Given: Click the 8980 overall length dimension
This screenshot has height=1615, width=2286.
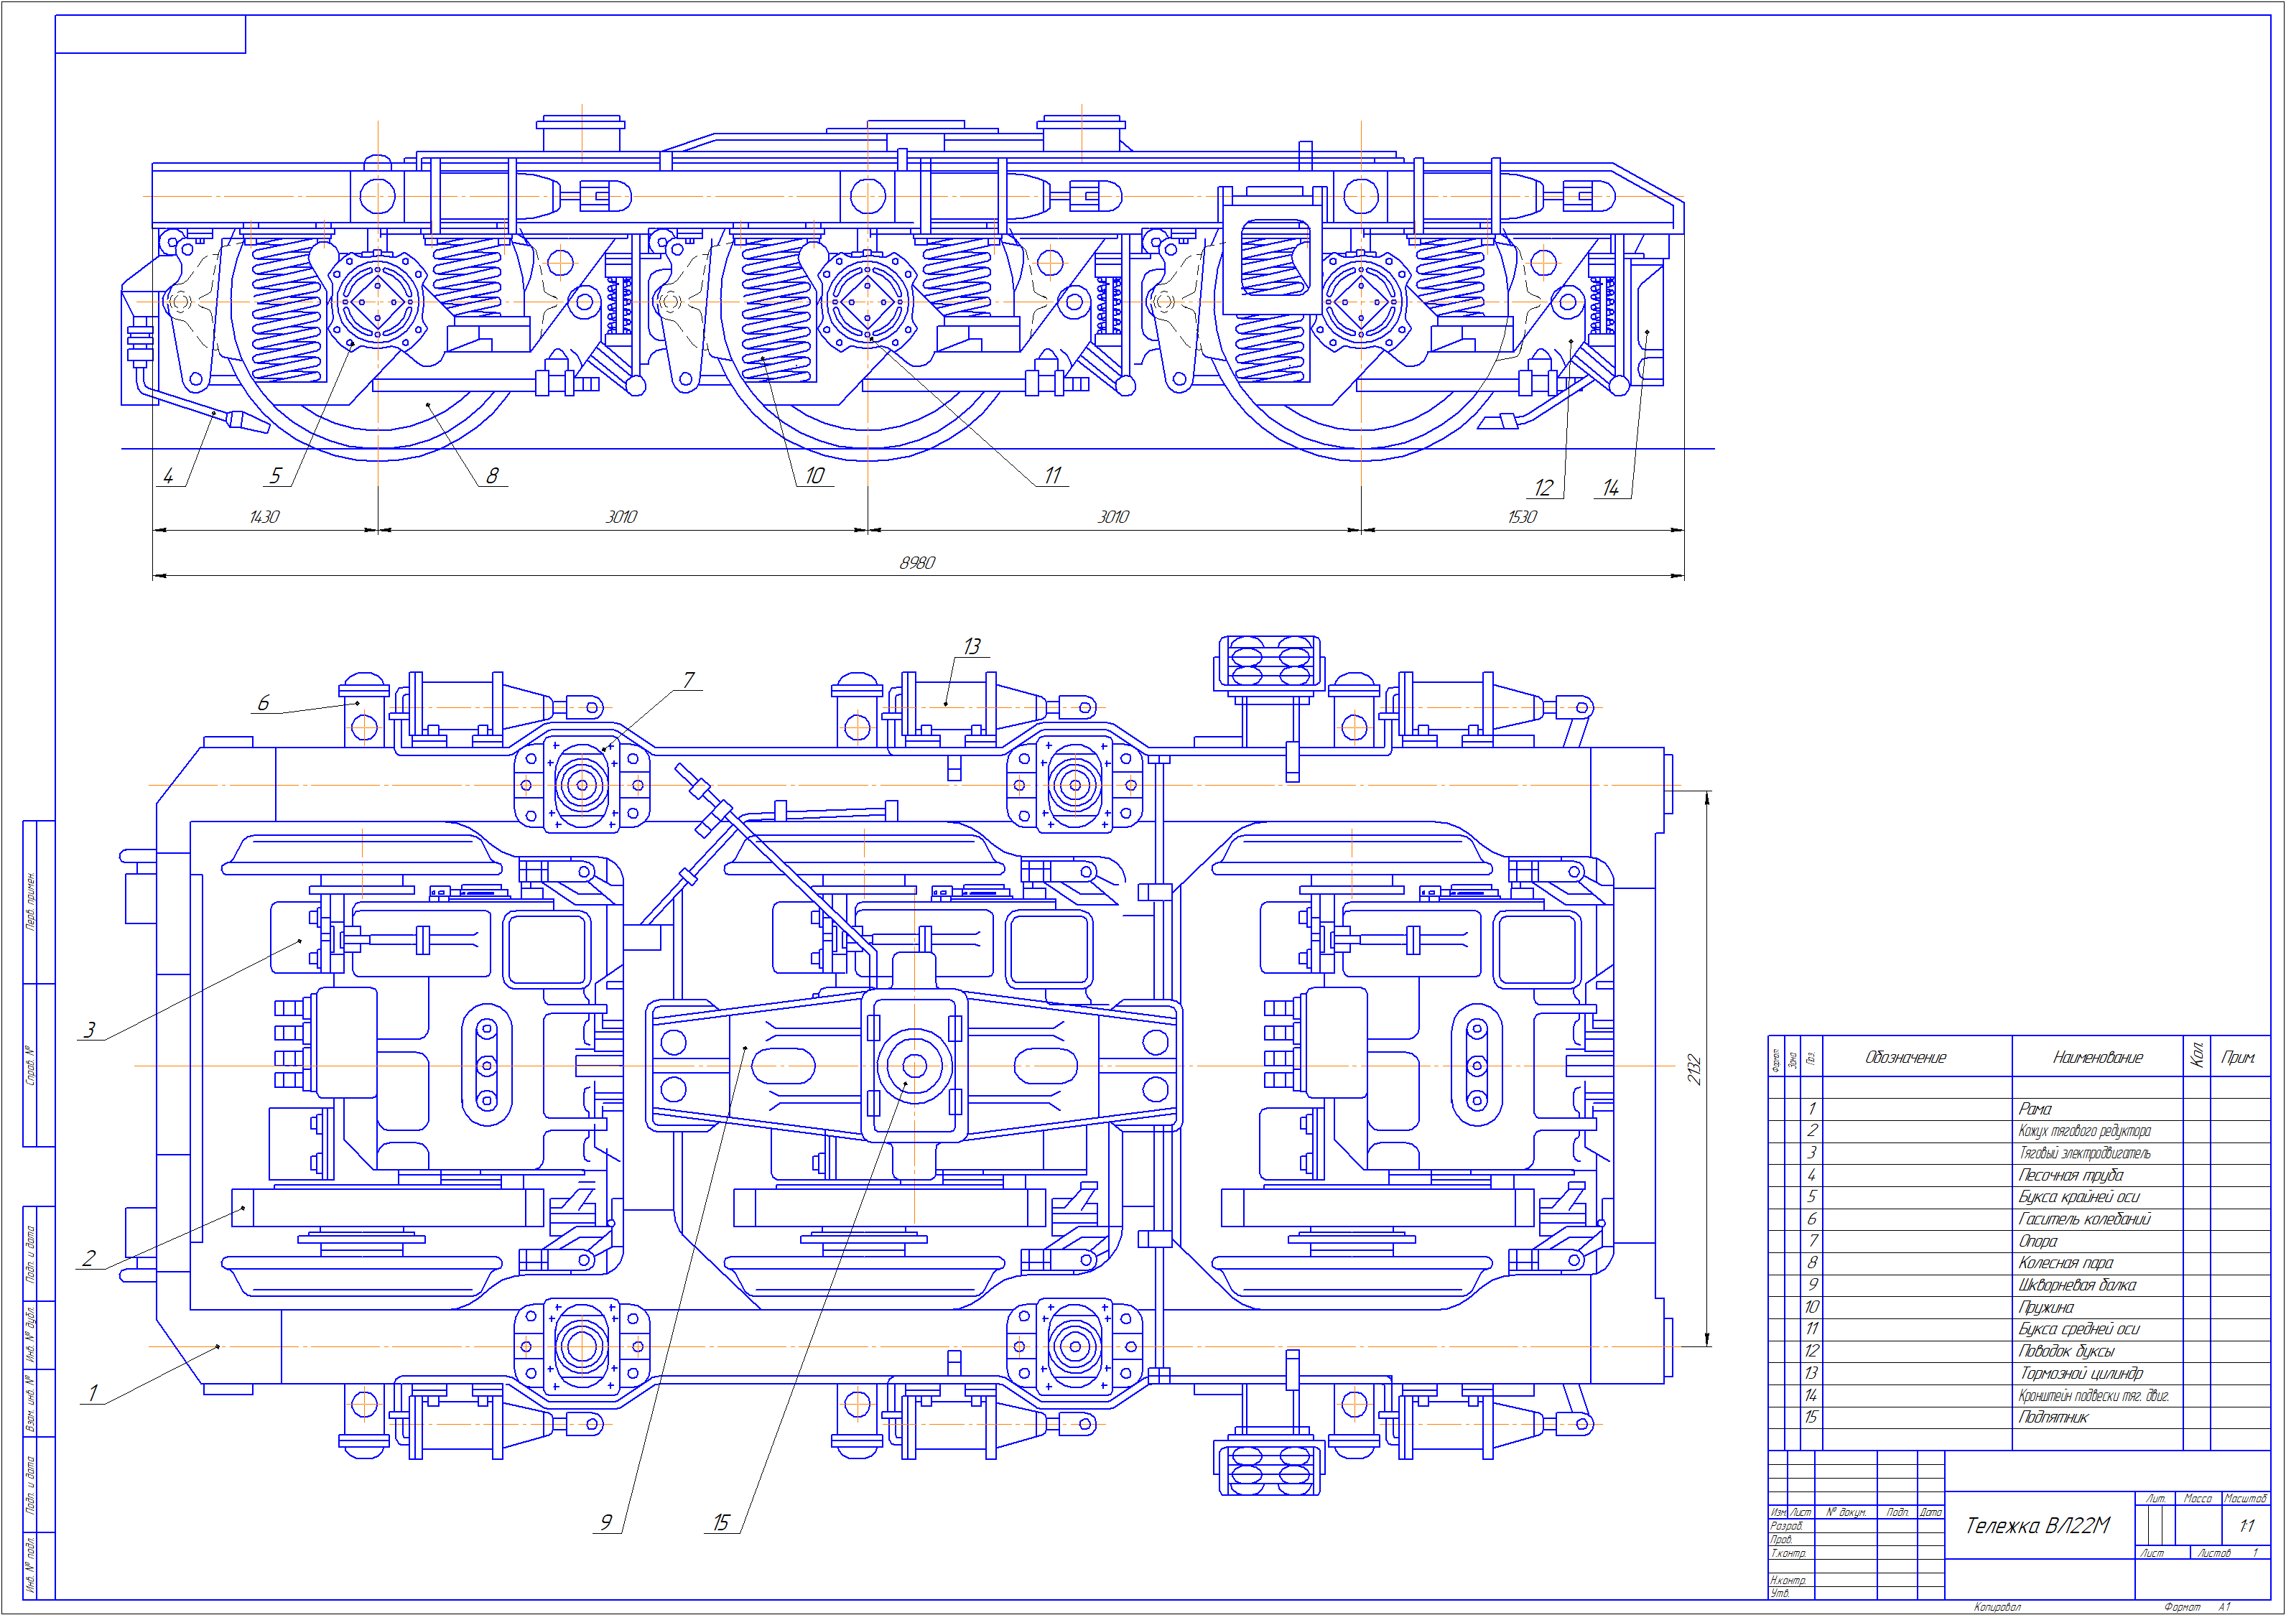Looking at the screenshot, I should click(917, 564).
